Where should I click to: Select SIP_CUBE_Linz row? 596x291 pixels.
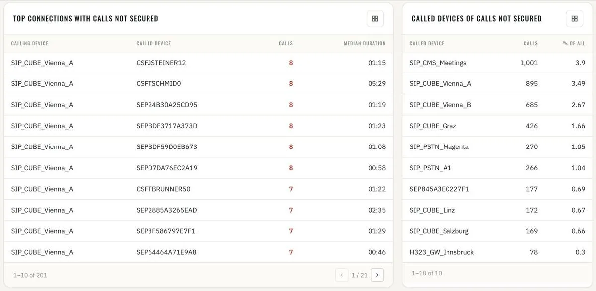pyautogui.click(x=497, y=210)
